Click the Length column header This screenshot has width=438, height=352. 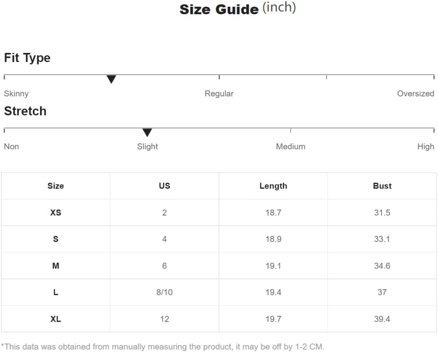pyautogui.click(x=273, y=186)
